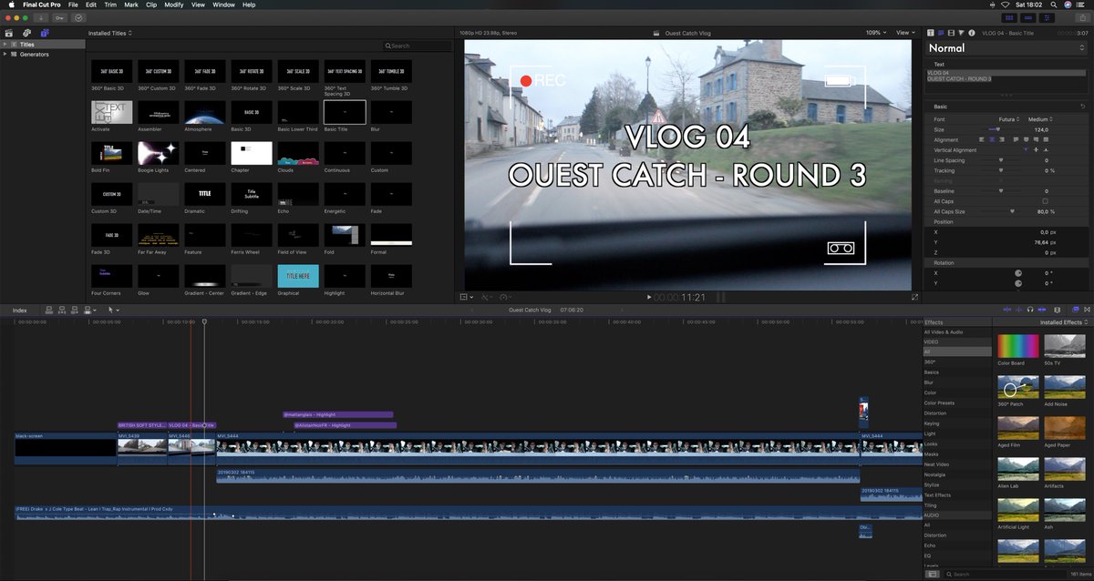The width and height of the screenshot is (1094, 581).
Task: Open the Modify menu
Action: pos(173,5)
